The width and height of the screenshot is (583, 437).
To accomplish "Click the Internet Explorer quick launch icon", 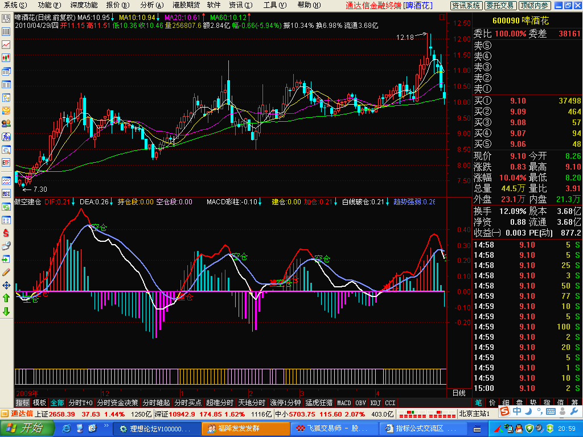I will pos(67,428).
